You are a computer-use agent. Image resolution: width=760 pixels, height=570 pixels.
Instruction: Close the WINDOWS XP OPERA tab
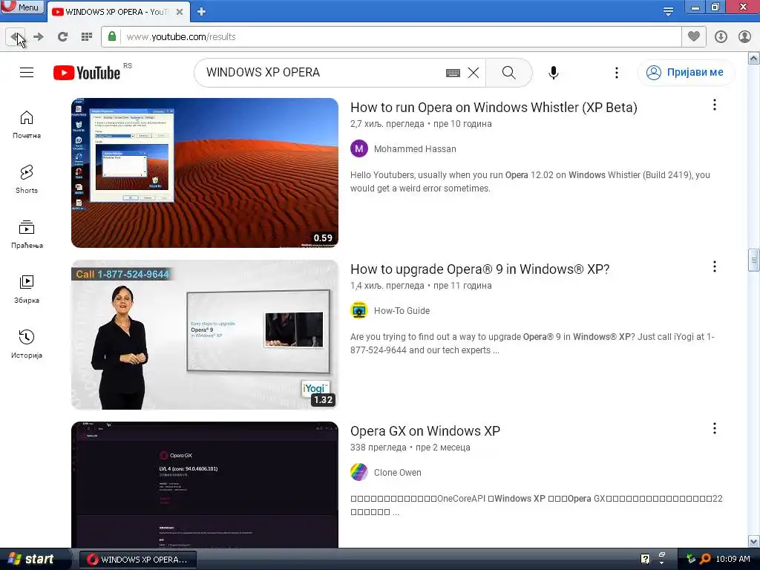pos(180,12)
